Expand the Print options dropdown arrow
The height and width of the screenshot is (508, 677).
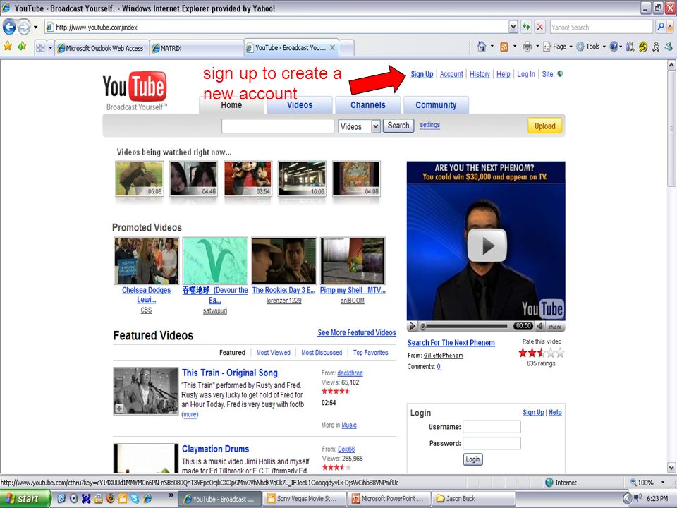(537, 47)
